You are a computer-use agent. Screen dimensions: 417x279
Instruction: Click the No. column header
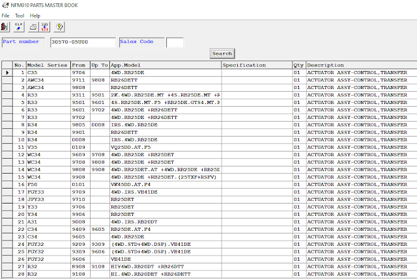tap(20, 65)
